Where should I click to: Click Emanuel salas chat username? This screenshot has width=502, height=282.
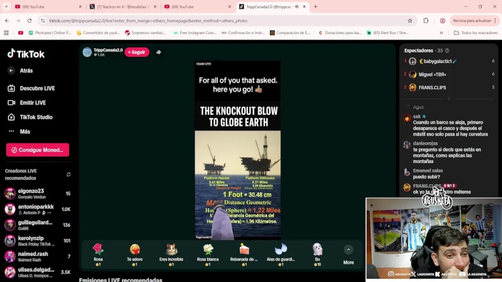coord(427,171)
